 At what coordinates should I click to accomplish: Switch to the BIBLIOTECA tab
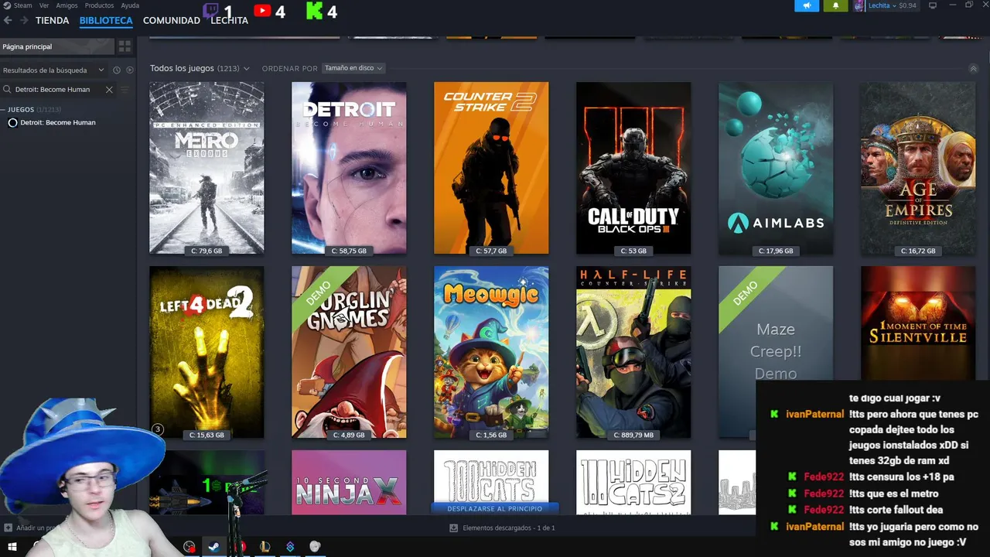tap(106, 20)
